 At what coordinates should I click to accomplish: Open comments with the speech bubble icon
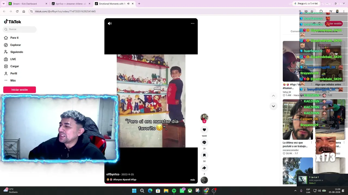point(204,142)
